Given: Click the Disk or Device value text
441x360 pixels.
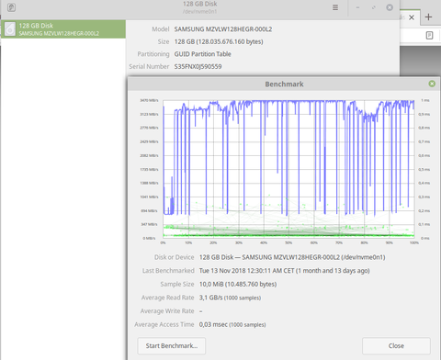Looking at the screenshot, I should [292, 257].
